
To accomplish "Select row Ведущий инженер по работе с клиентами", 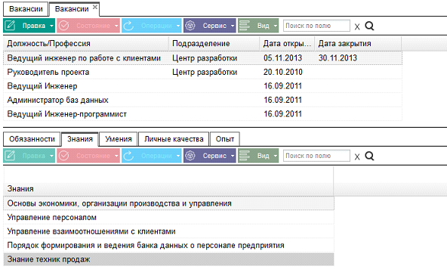I will coord(202,58).
